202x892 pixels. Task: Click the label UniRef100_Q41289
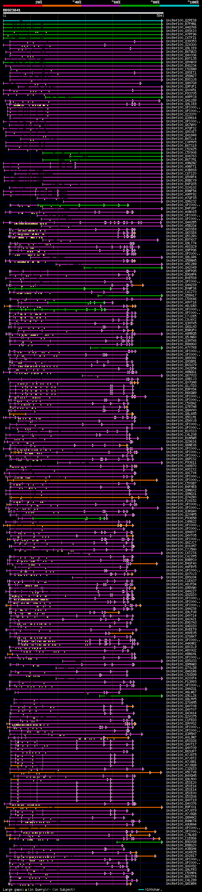tap(181, 100)
